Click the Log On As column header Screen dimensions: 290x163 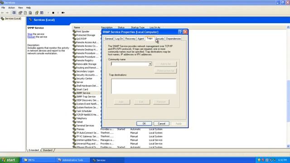(155, 27)
